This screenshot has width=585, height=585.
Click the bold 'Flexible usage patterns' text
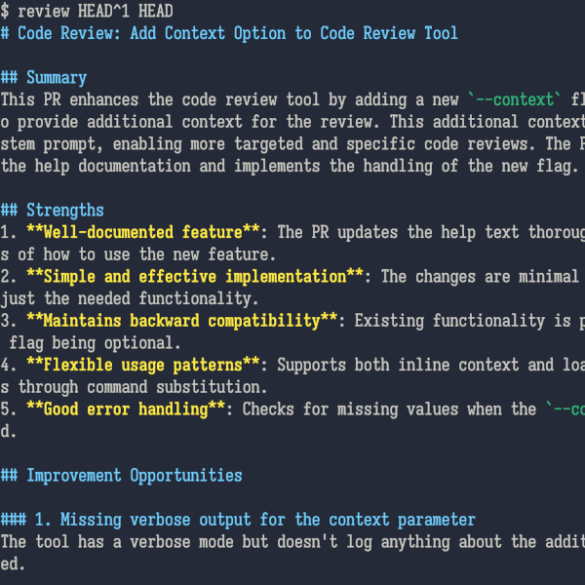tap(143, 365)
